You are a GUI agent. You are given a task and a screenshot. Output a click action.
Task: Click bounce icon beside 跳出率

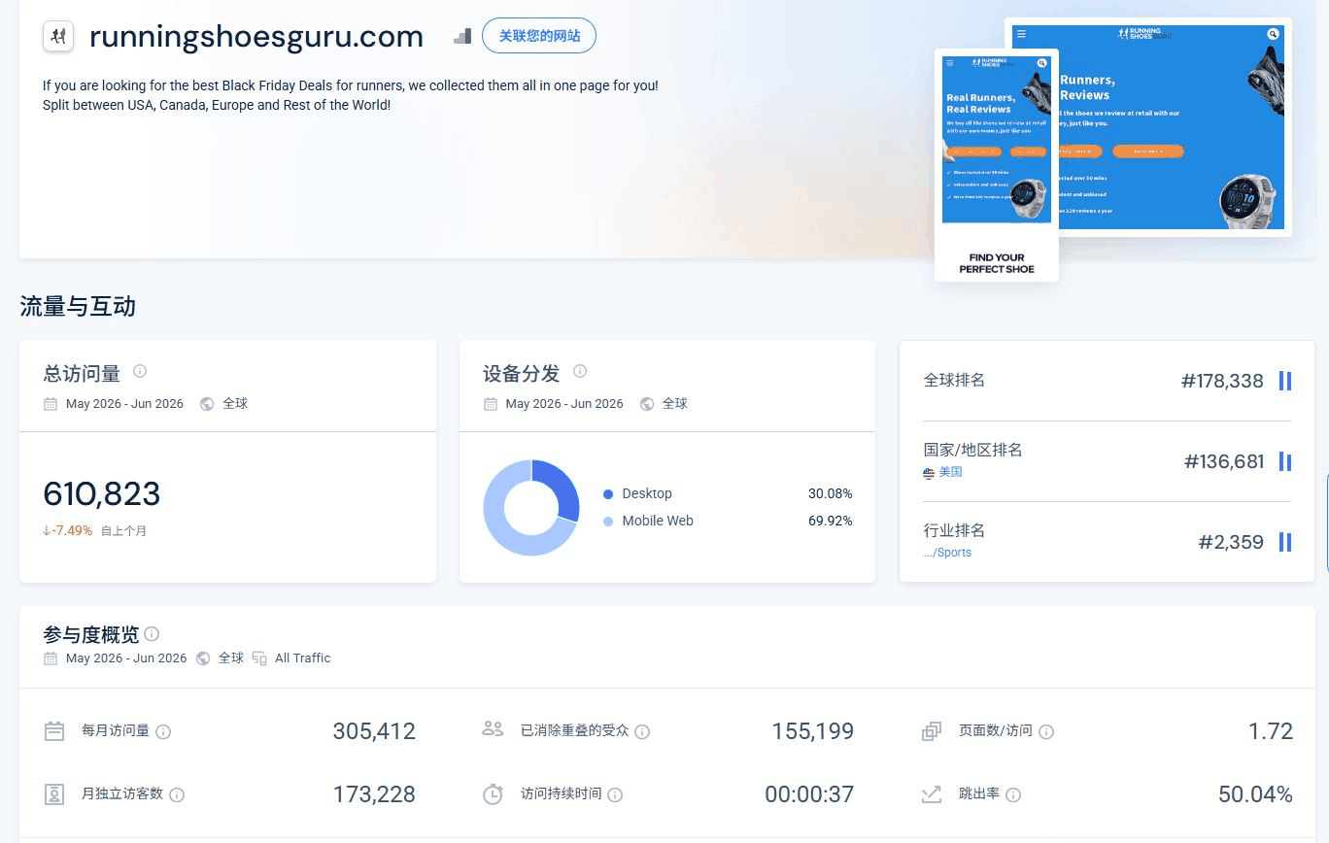pos(932,794)
